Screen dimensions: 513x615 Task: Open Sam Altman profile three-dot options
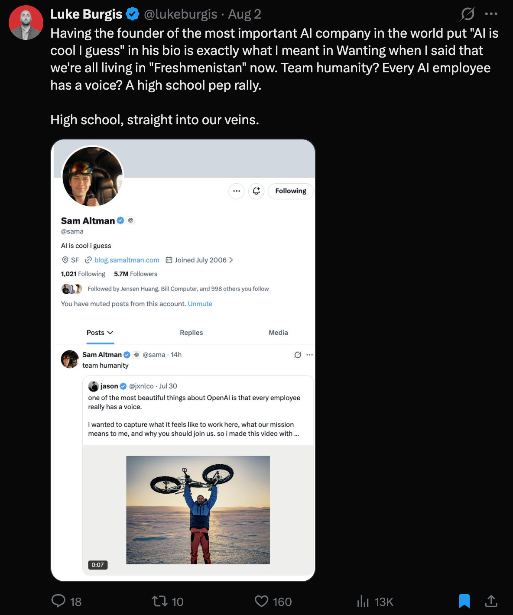coord(237,191)
